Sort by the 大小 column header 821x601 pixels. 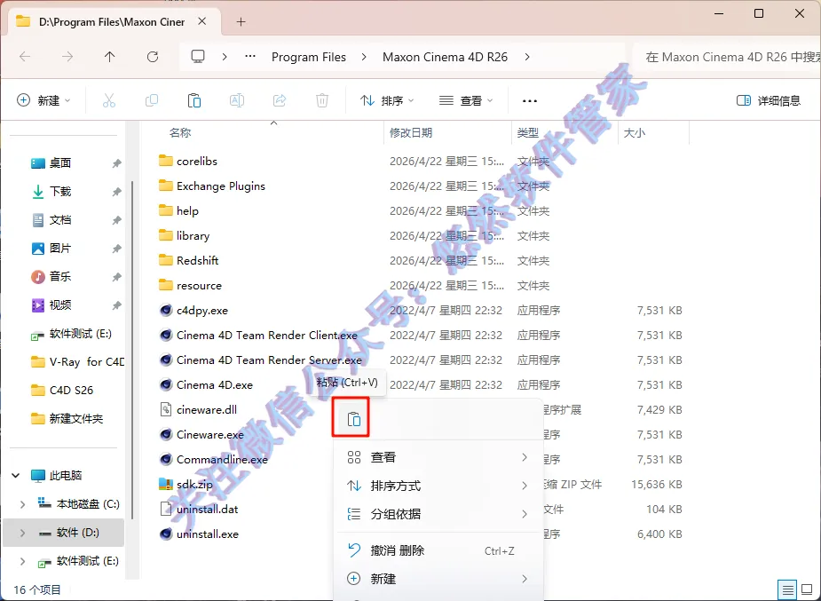coord(634,133)
